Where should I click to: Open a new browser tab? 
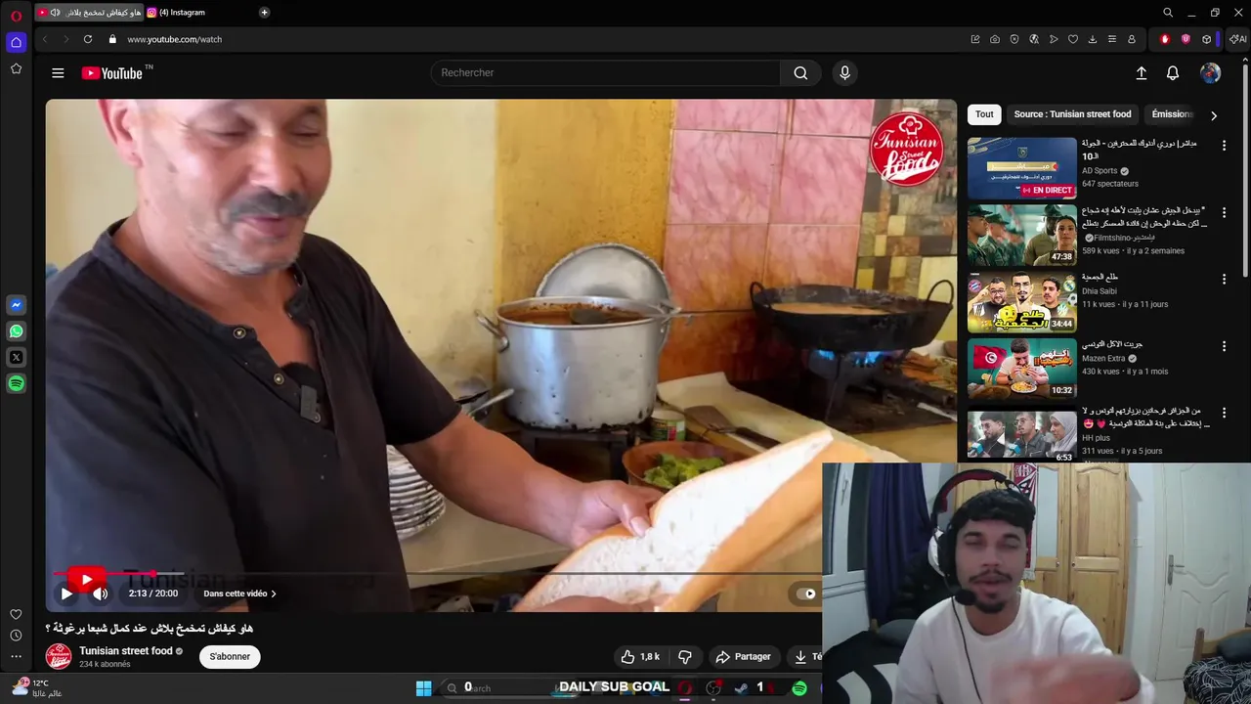click(x=264, y=13)
